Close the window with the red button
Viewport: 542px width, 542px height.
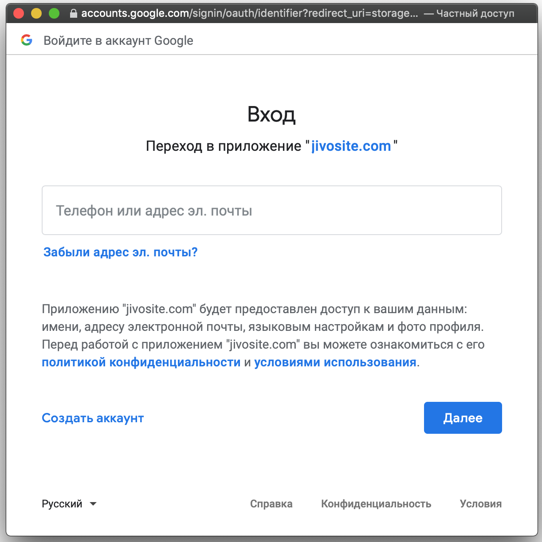click(x=18, y=13)
